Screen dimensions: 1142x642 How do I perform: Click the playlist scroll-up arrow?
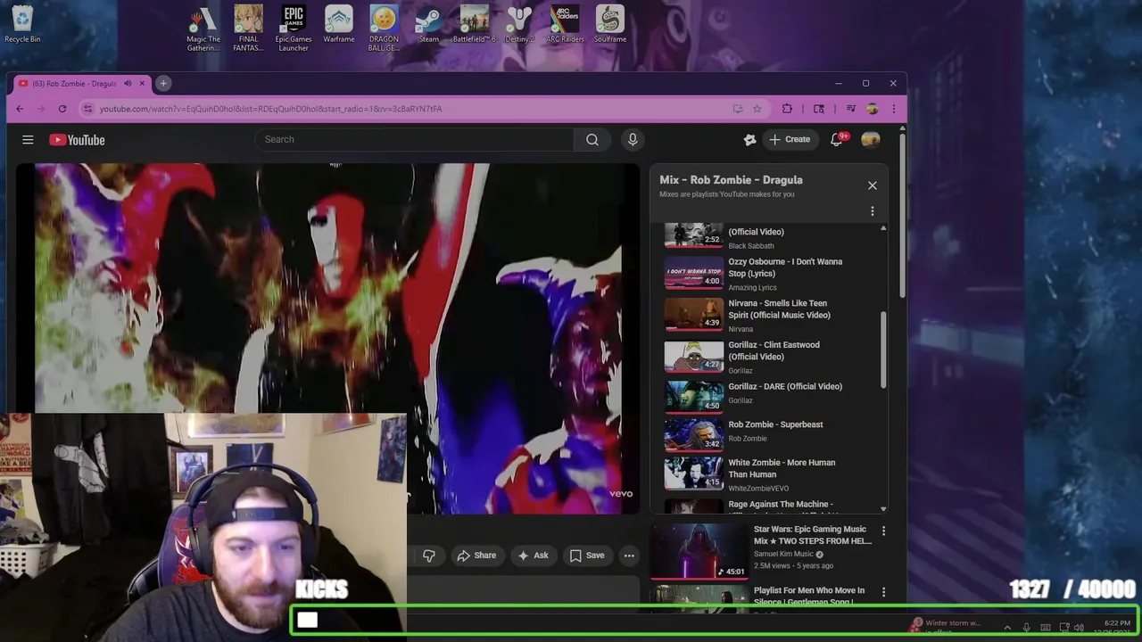pyautogui.click(x=883, y=228)
